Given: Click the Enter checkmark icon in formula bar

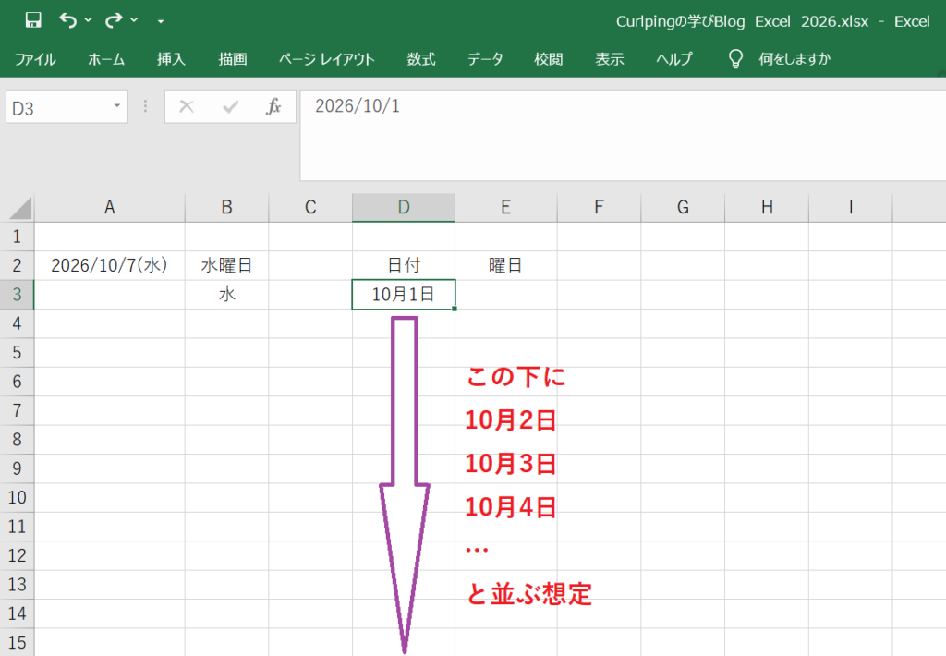Looking at the screenshot, I should [x=230, y=107].
